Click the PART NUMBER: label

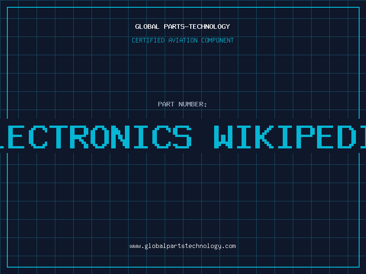point(183,104)
